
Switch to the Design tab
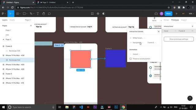pos(166,20)
